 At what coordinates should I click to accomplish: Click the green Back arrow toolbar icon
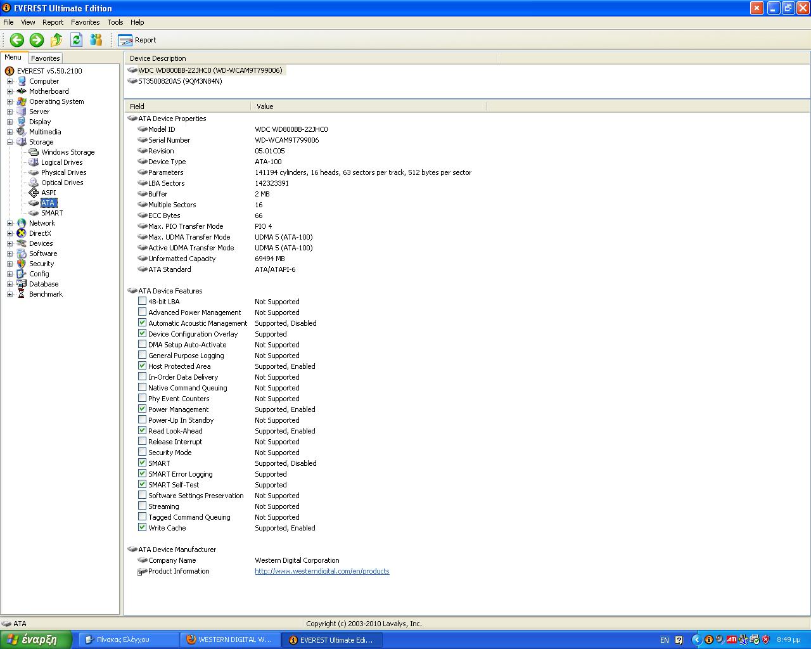[17, 40]
